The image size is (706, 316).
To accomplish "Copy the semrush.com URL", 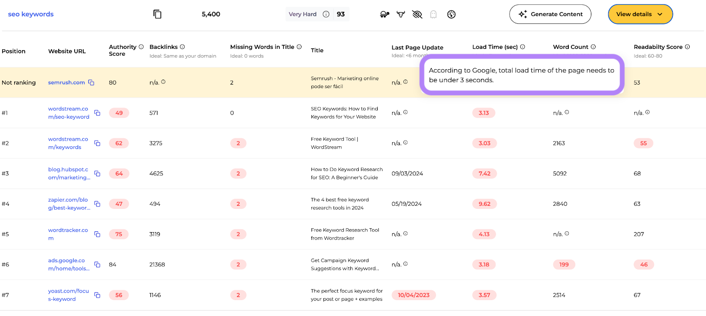I will (91, 82).
